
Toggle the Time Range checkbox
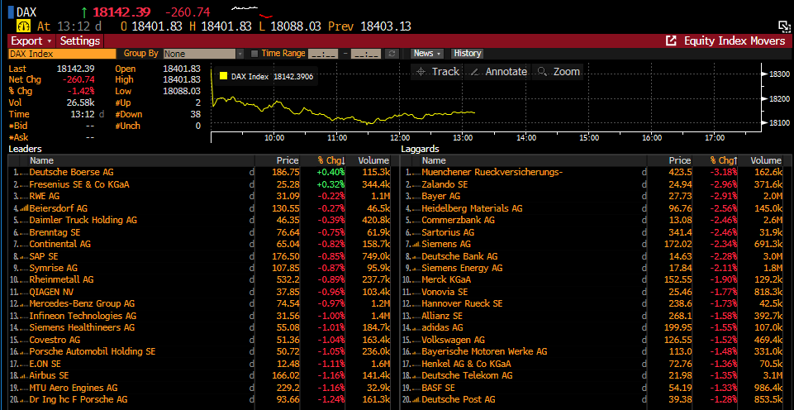tap(254, 54)
